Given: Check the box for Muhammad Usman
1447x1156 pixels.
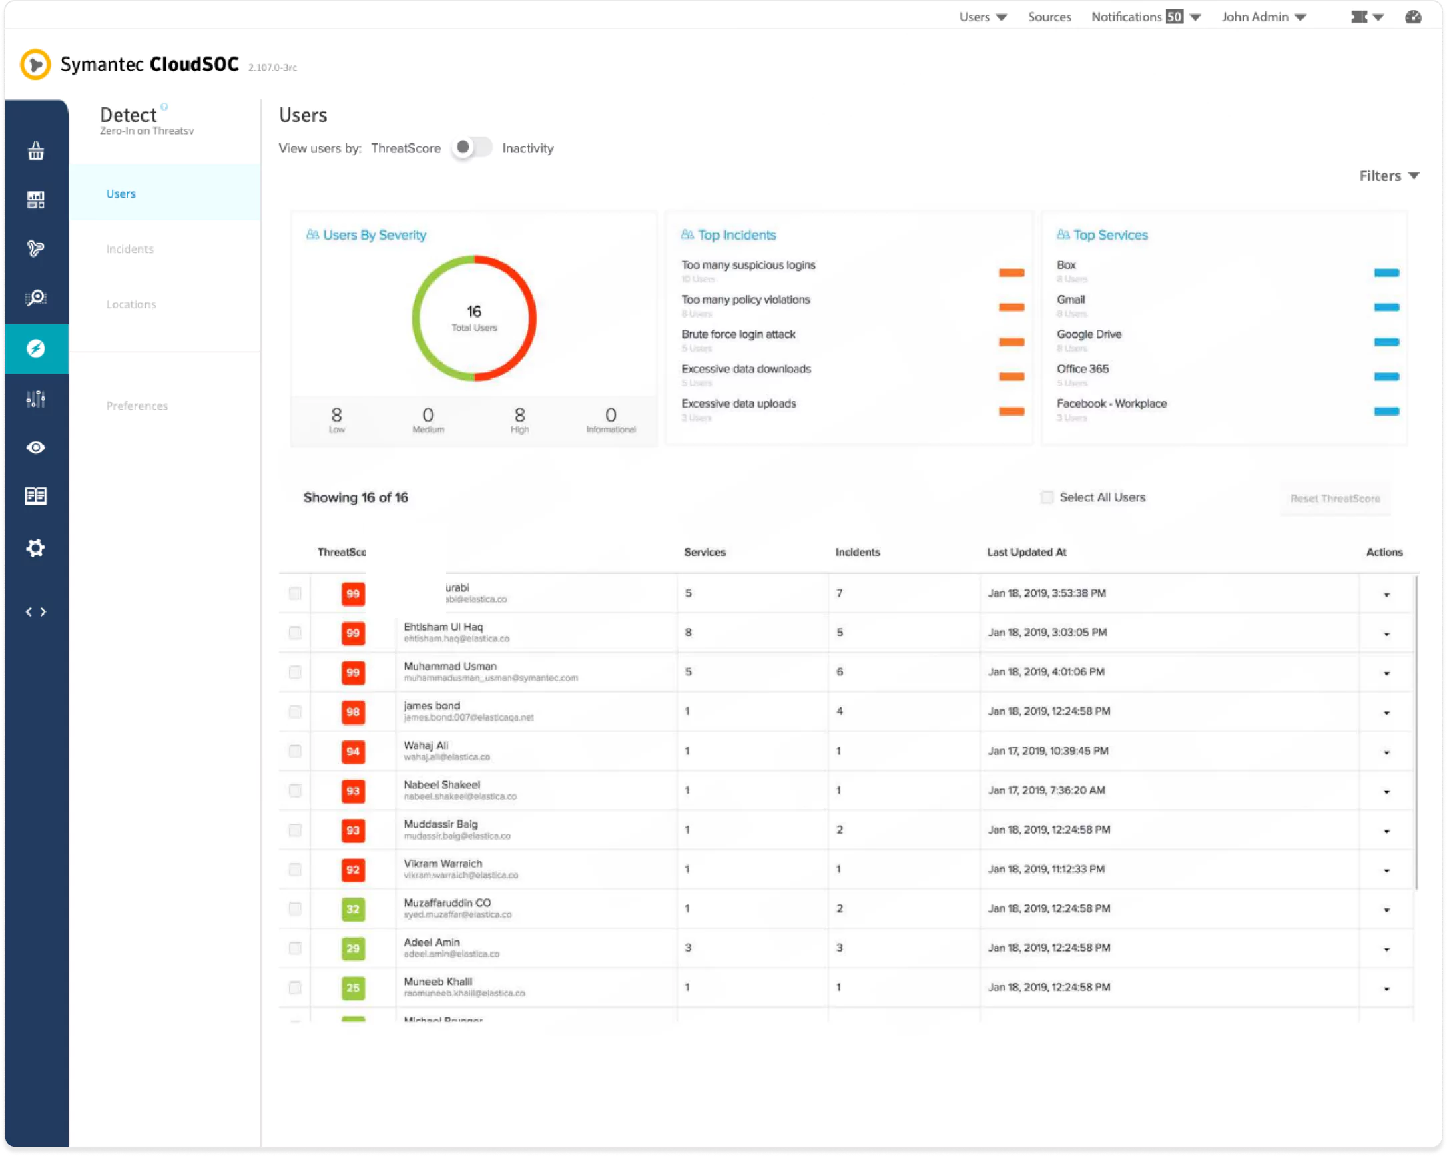Looking at the screenshot, I should pos(295,673).
